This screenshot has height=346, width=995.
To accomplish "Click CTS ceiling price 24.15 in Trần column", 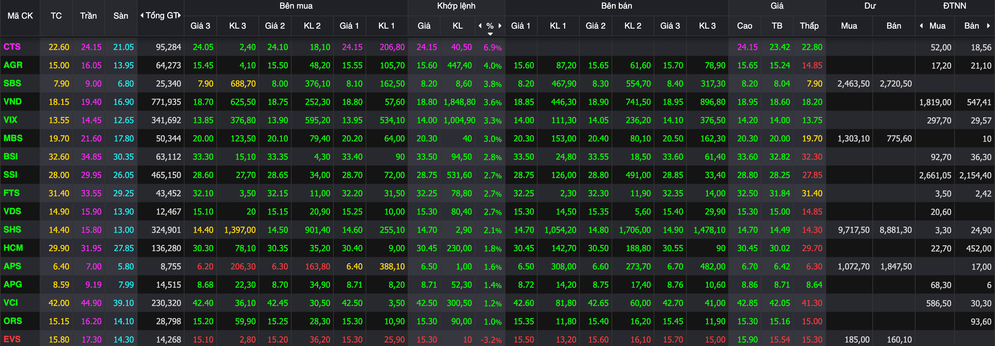I will pos(91,47).
